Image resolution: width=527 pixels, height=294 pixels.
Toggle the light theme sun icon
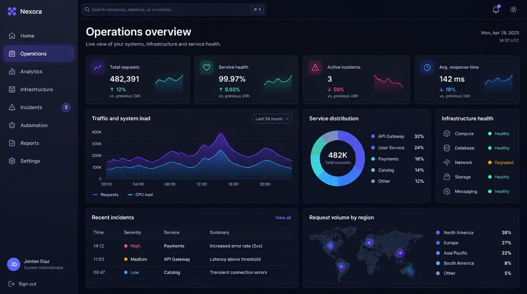pyautogui.click(x=513, y=10)
